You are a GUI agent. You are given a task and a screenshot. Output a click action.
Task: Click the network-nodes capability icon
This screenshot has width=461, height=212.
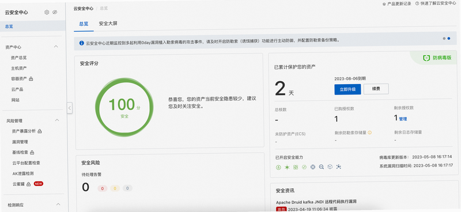[x=339, y=166]
